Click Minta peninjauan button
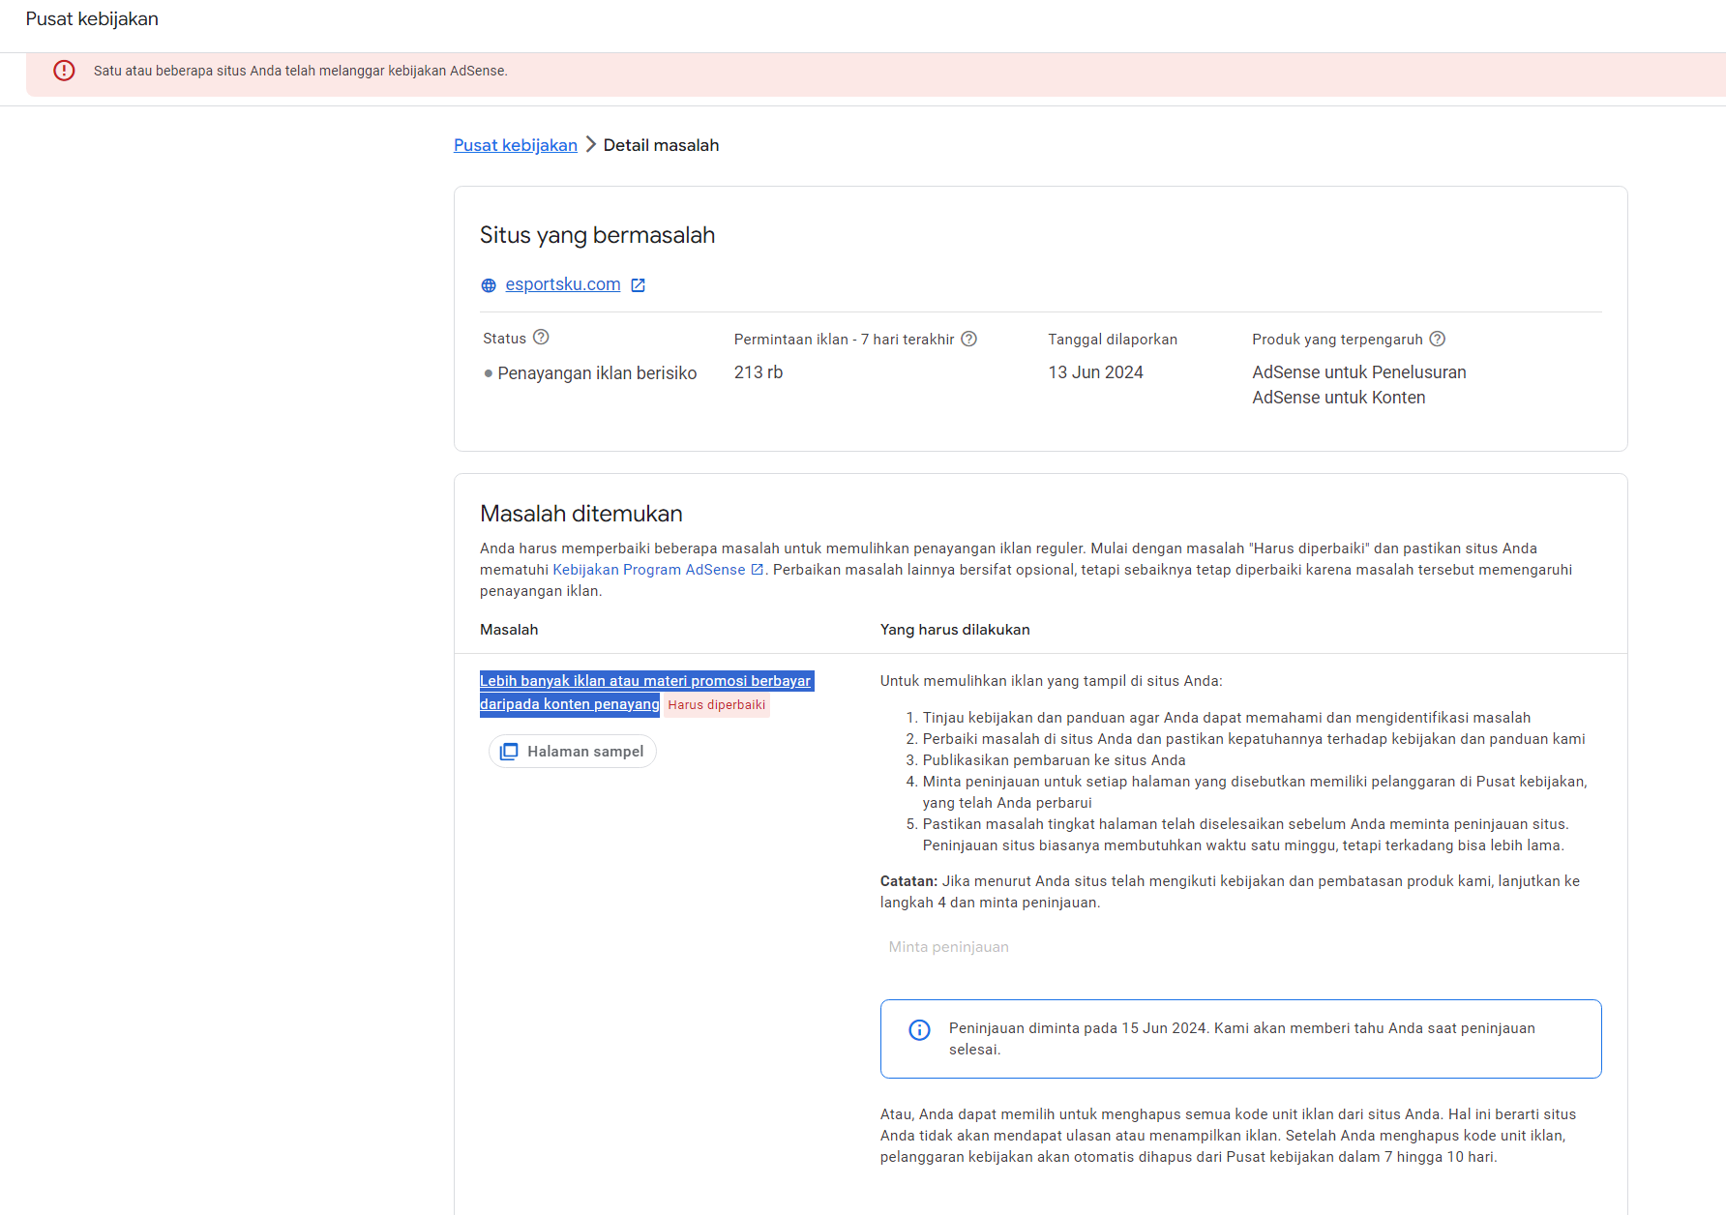1726x1215 pixels. tap(949, 947)
